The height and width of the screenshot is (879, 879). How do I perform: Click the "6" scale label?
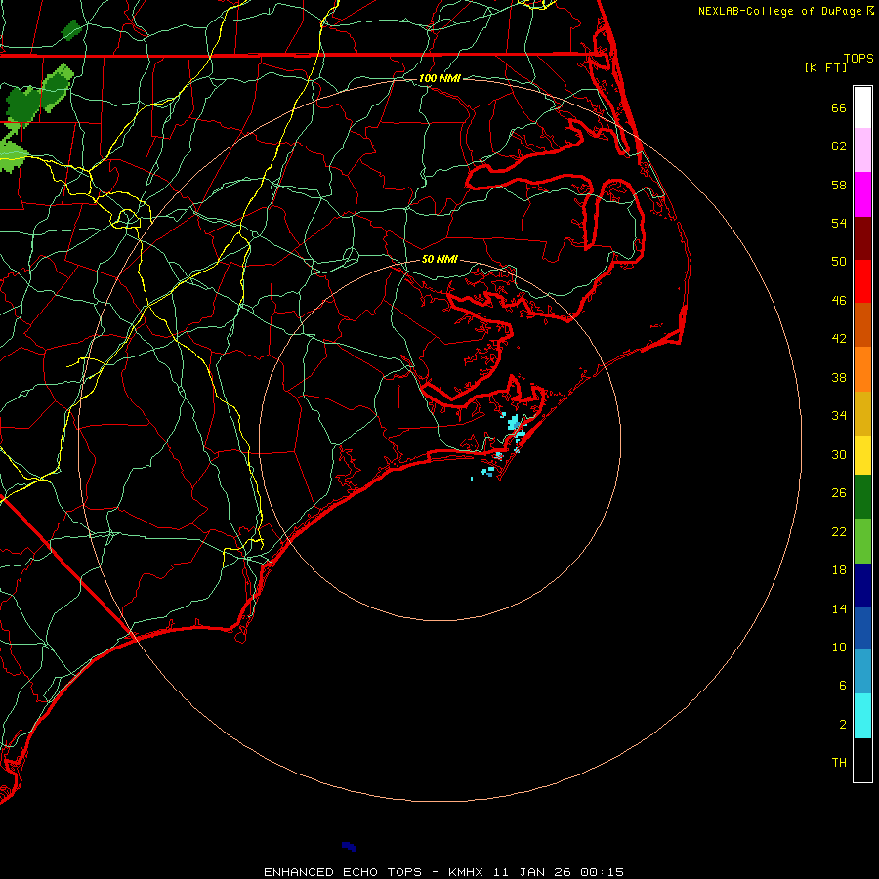843,685
